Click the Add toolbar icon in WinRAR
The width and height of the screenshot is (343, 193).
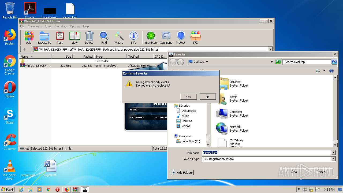tap(29, 38)
